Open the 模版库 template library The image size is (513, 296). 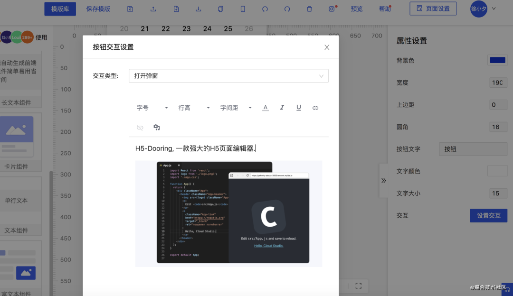coord(60,9)
